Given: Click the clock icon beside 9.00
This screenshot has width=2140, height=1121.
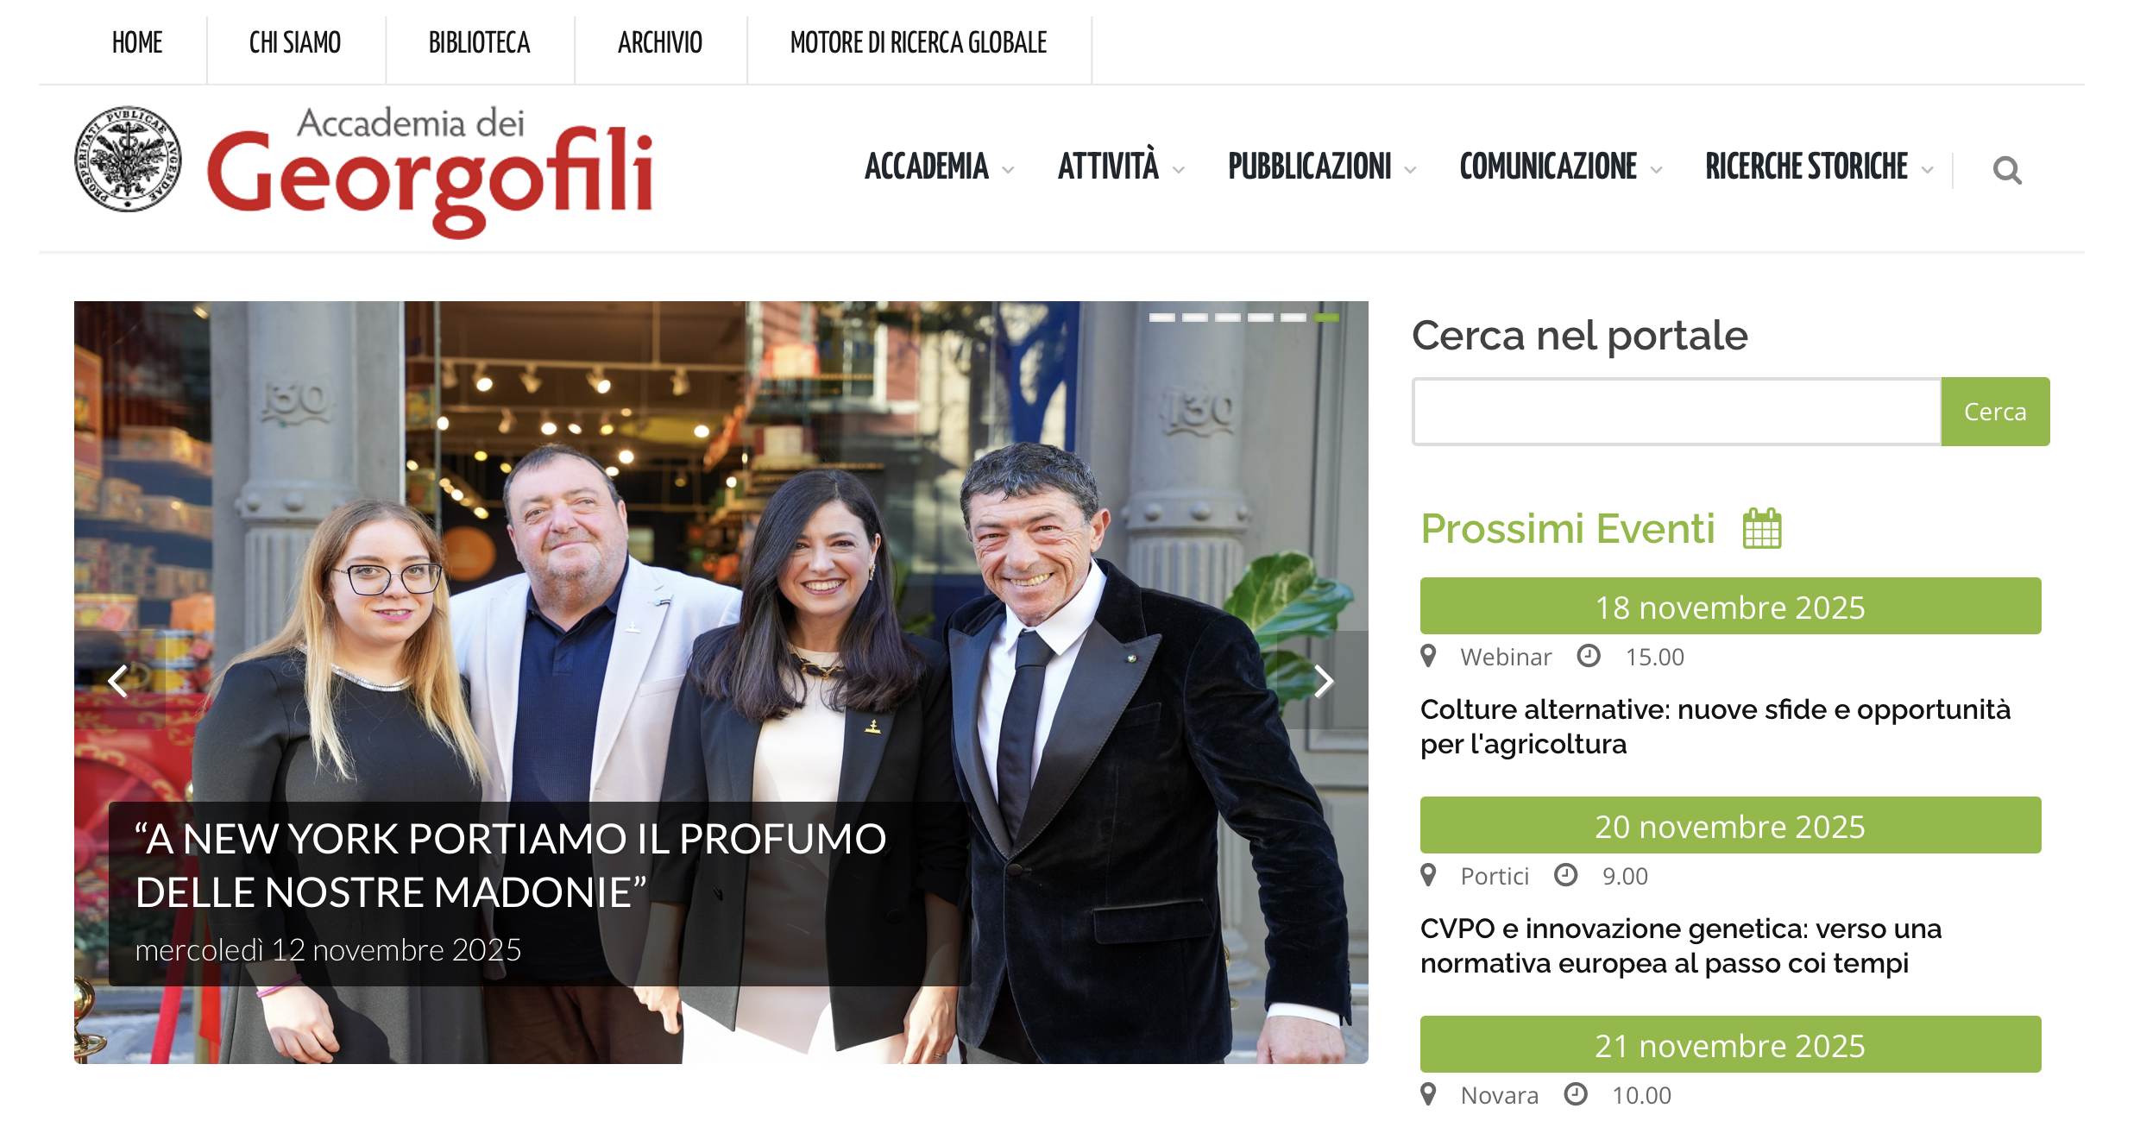Looking at the screenshot, I should click(x=1565, y=875).
